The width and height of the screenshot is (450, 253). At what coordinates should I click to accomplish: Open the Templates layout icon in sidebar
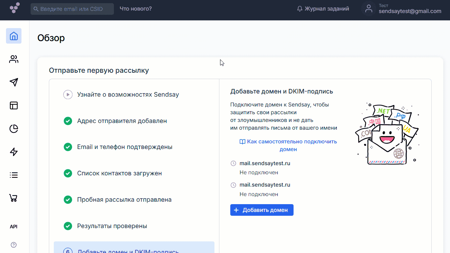14,105
